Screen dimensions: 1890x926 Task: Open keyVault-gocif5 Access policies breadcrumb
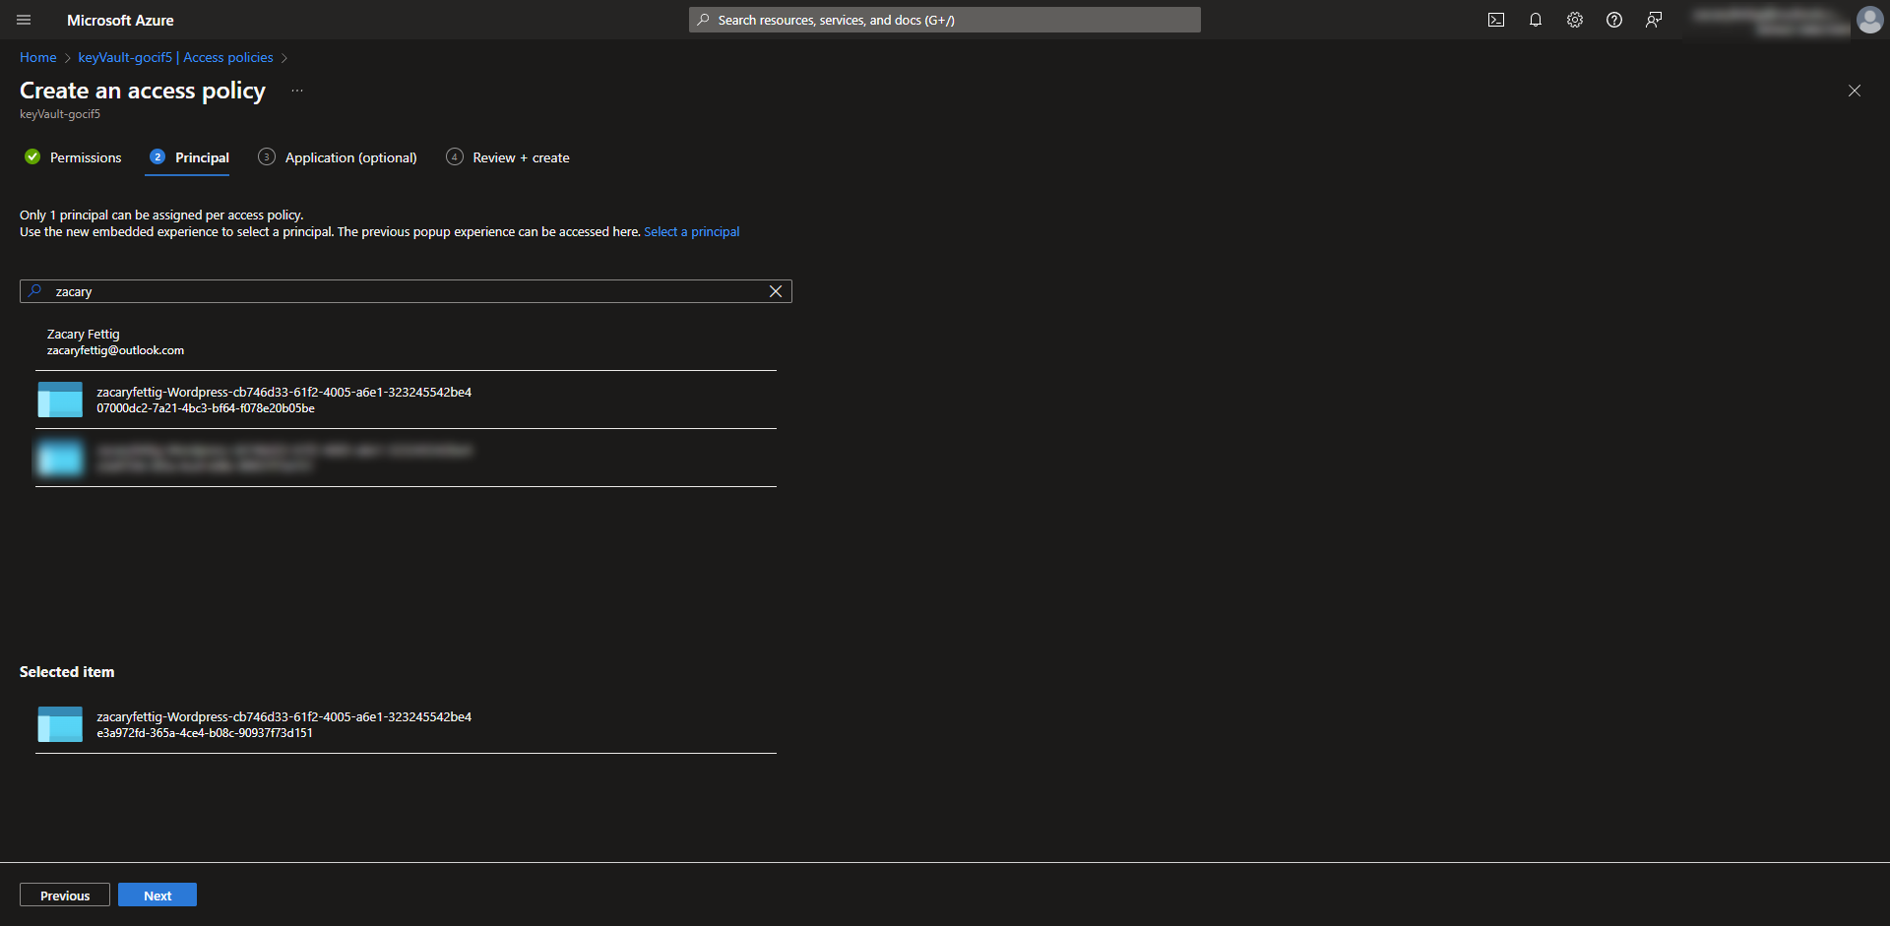175,57
